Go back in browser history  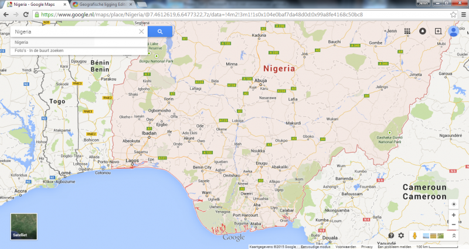pos(6,14)
